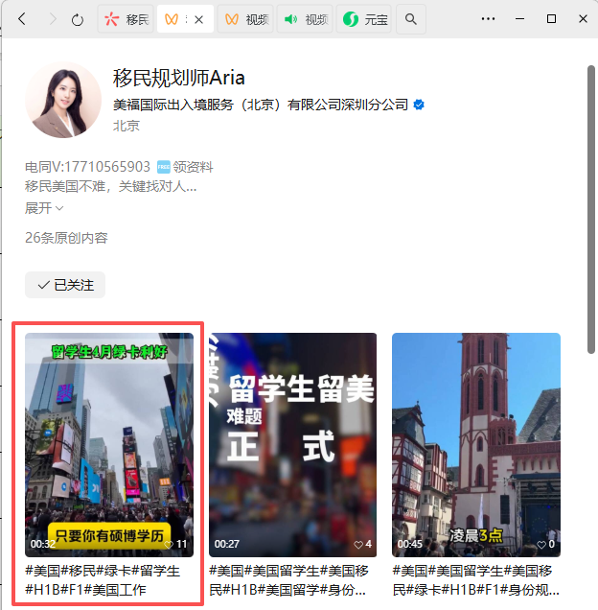Click the blue verified badge icon

[419, 105]
